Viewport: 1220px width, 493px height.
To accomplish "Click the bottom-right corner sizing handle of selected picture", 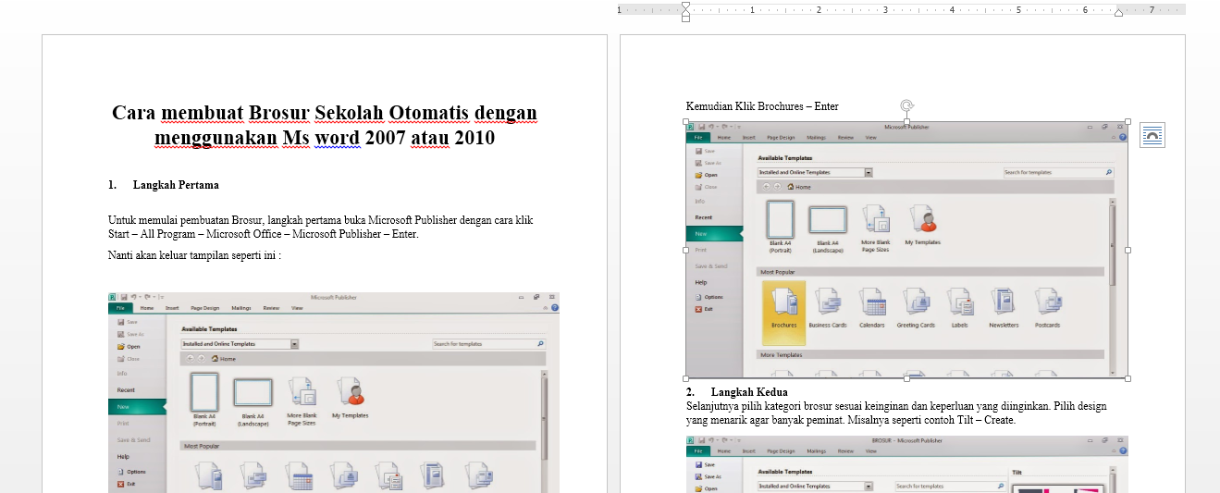I will [x=1128, y=378].
